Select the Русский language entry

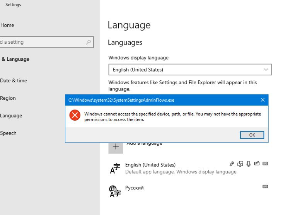pos(188,191)
